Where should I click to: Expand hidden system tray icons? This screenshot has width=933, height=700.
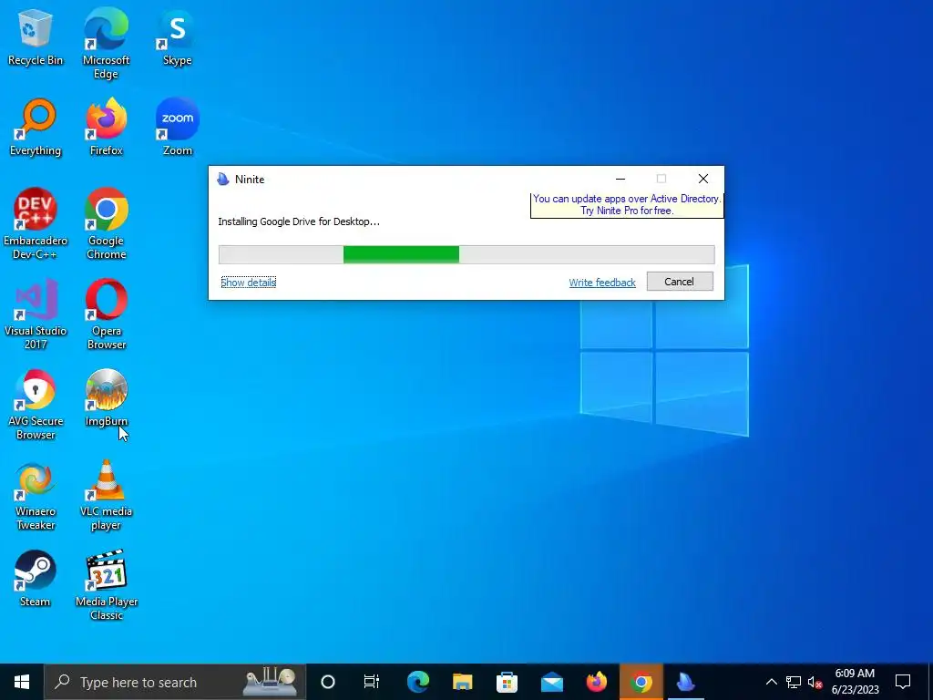coord(771,682)
